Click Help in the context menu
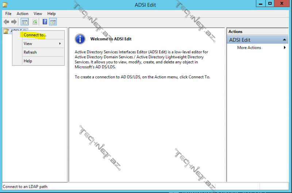 [28, 61]
